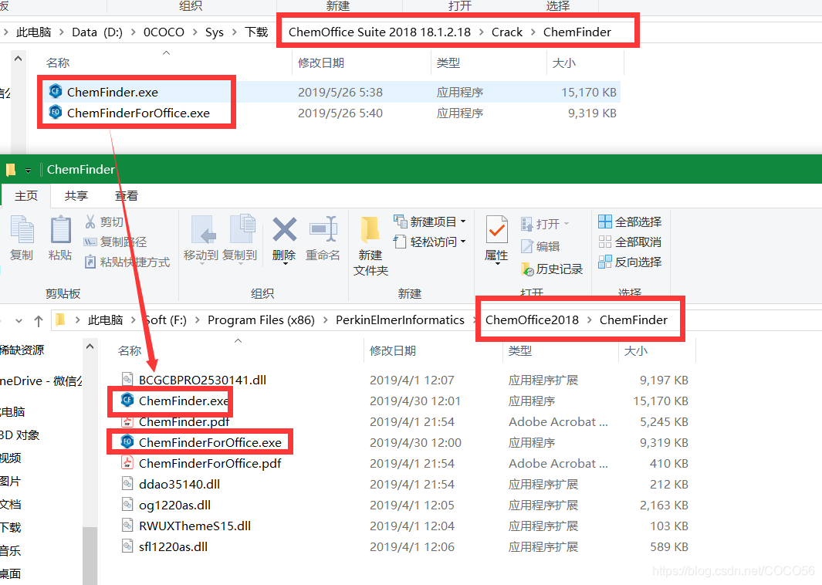This screenshot has width=822, height=585.
Task: Open the quick access toolbar dropdown arrow
Action: point(28,170)
